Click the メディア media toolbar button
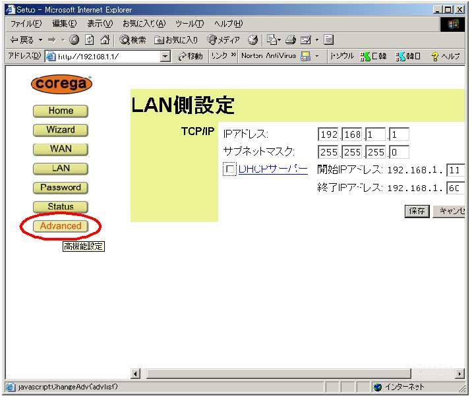Viewport: 472px width, 398px height. click(x=223, y=40)
